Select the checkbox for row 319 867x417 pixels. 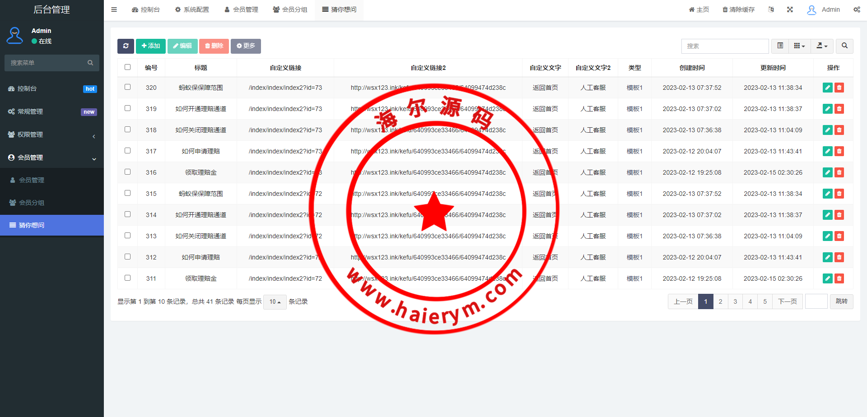[128, 108]
